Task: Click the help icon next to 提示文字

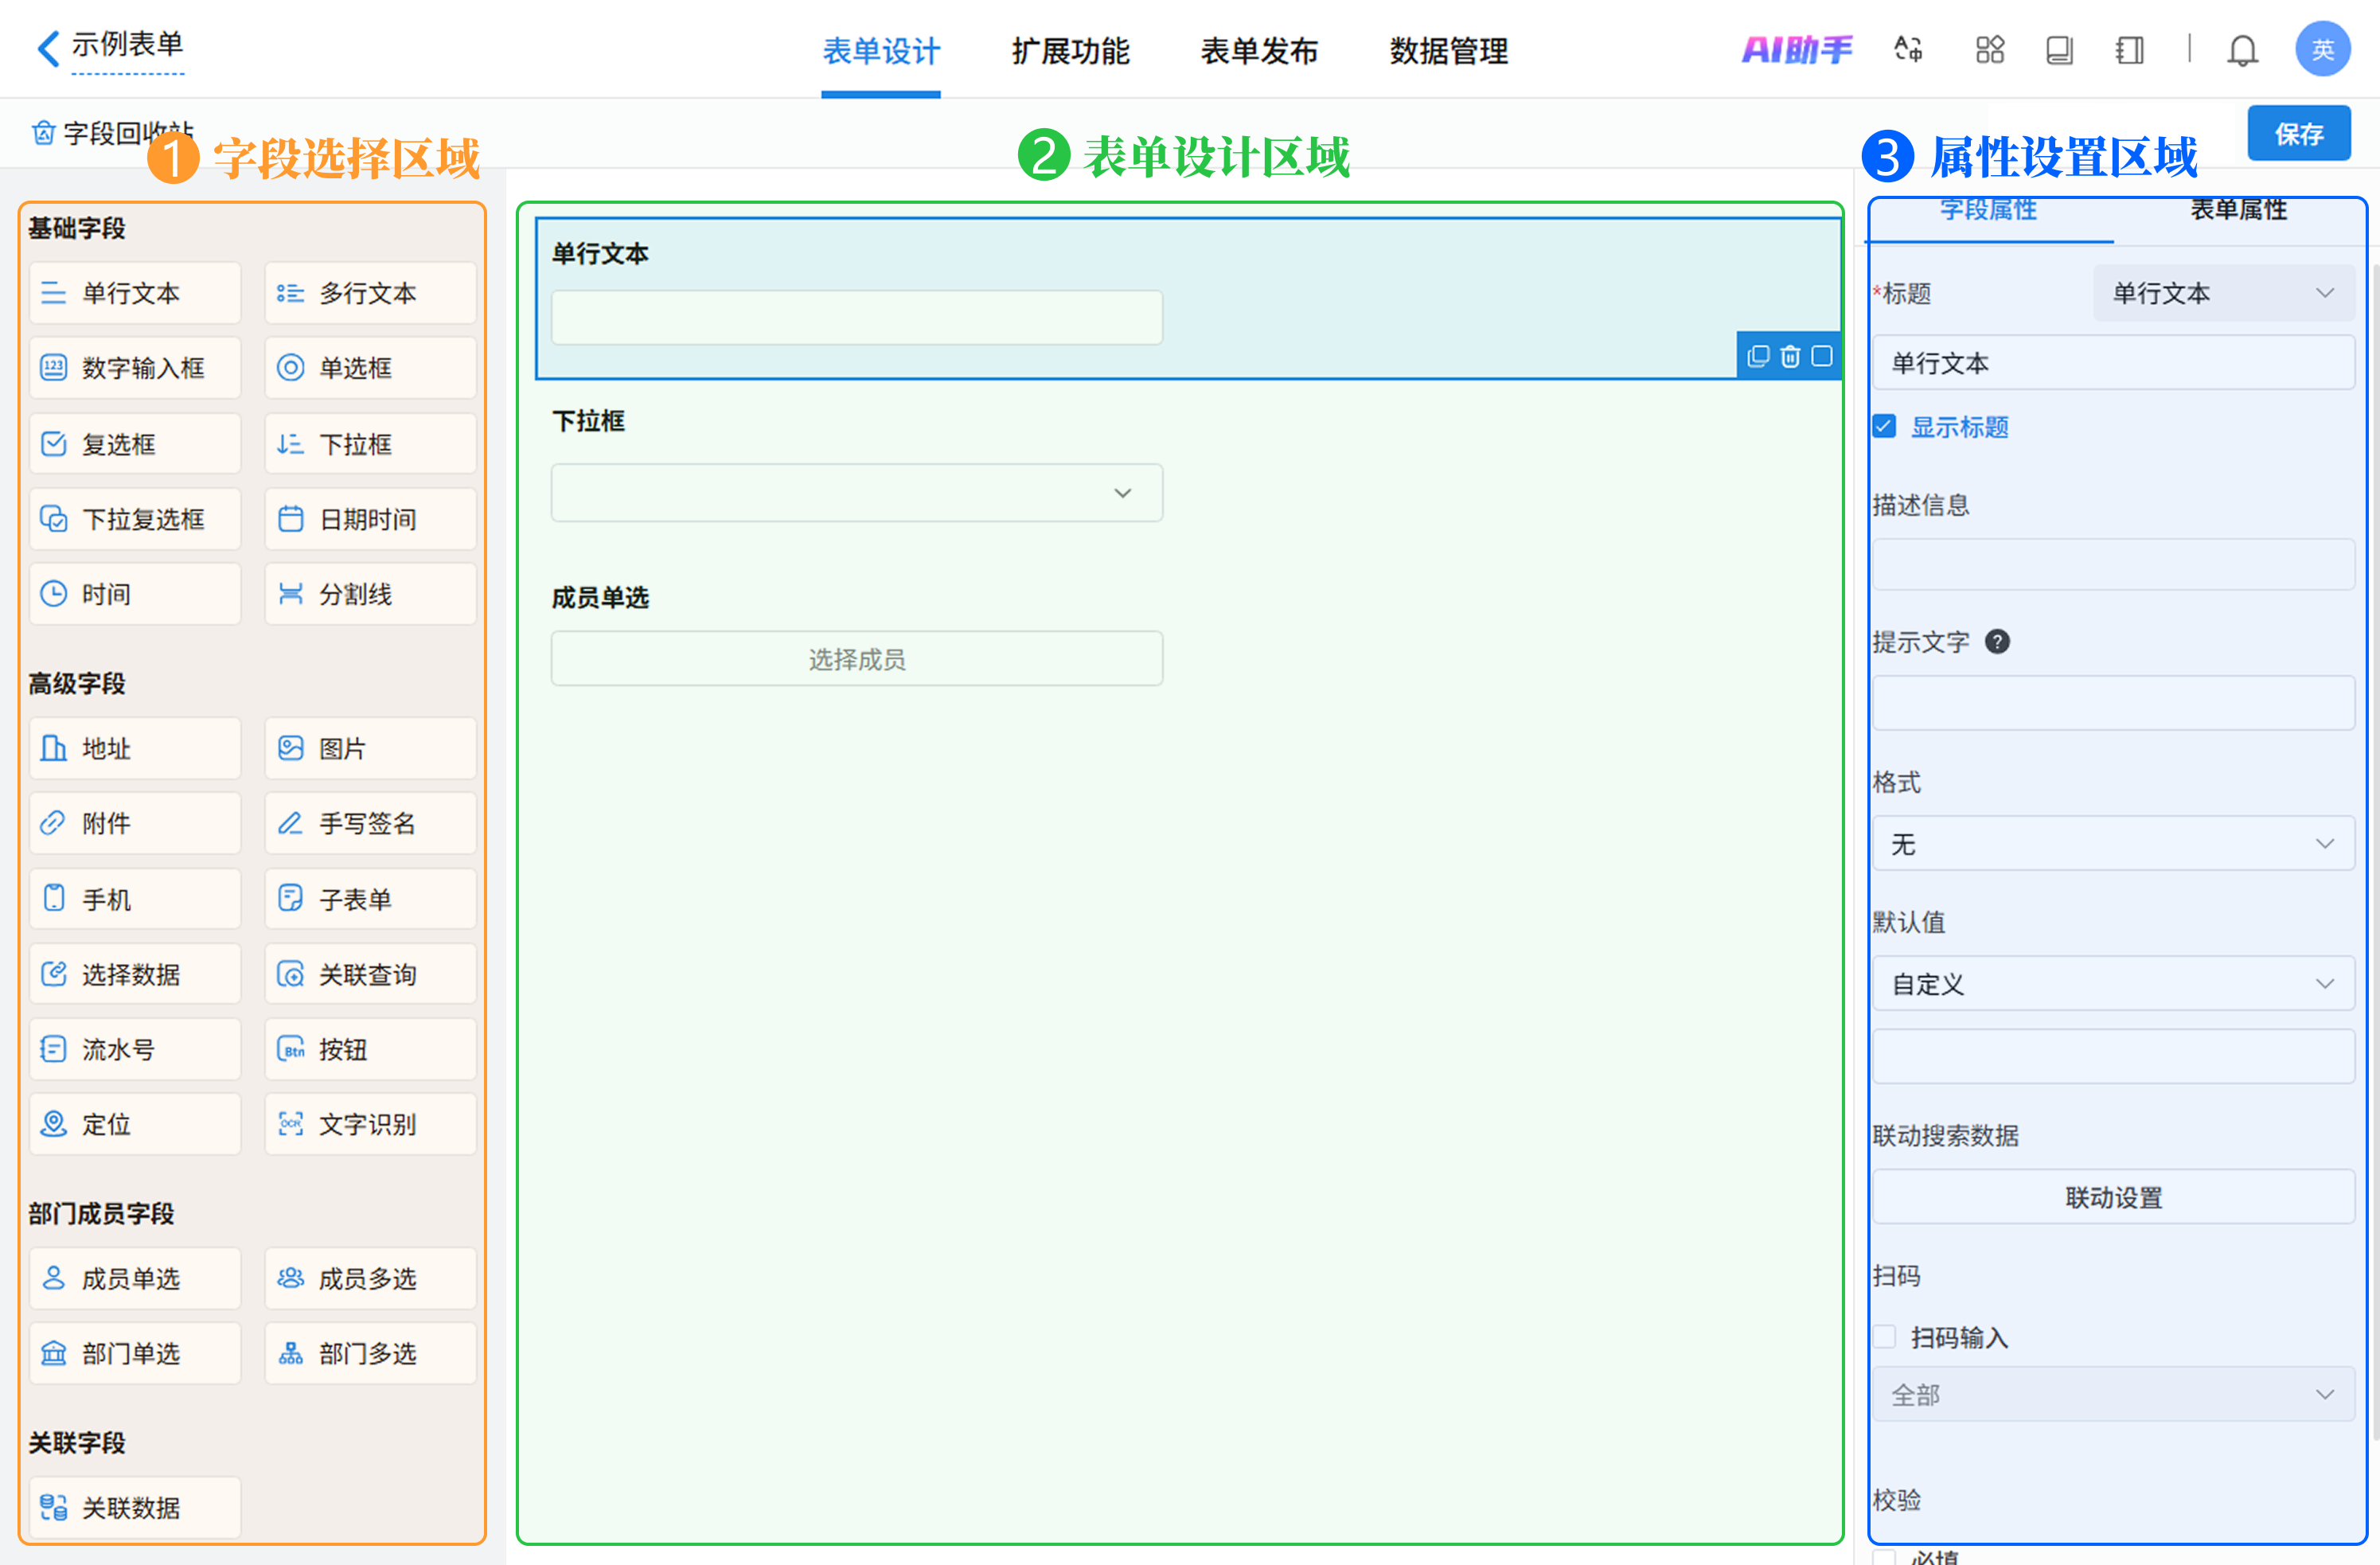Action: (1997, 642)
